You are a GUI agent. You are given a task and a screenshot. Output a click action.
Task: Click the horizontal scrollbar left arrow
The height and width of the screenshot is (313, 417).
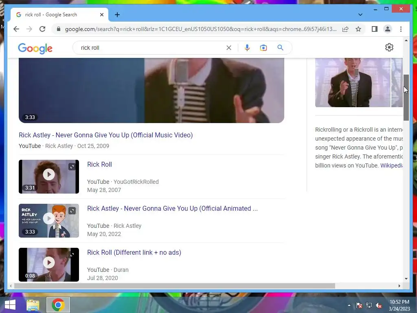coord(10,286)
